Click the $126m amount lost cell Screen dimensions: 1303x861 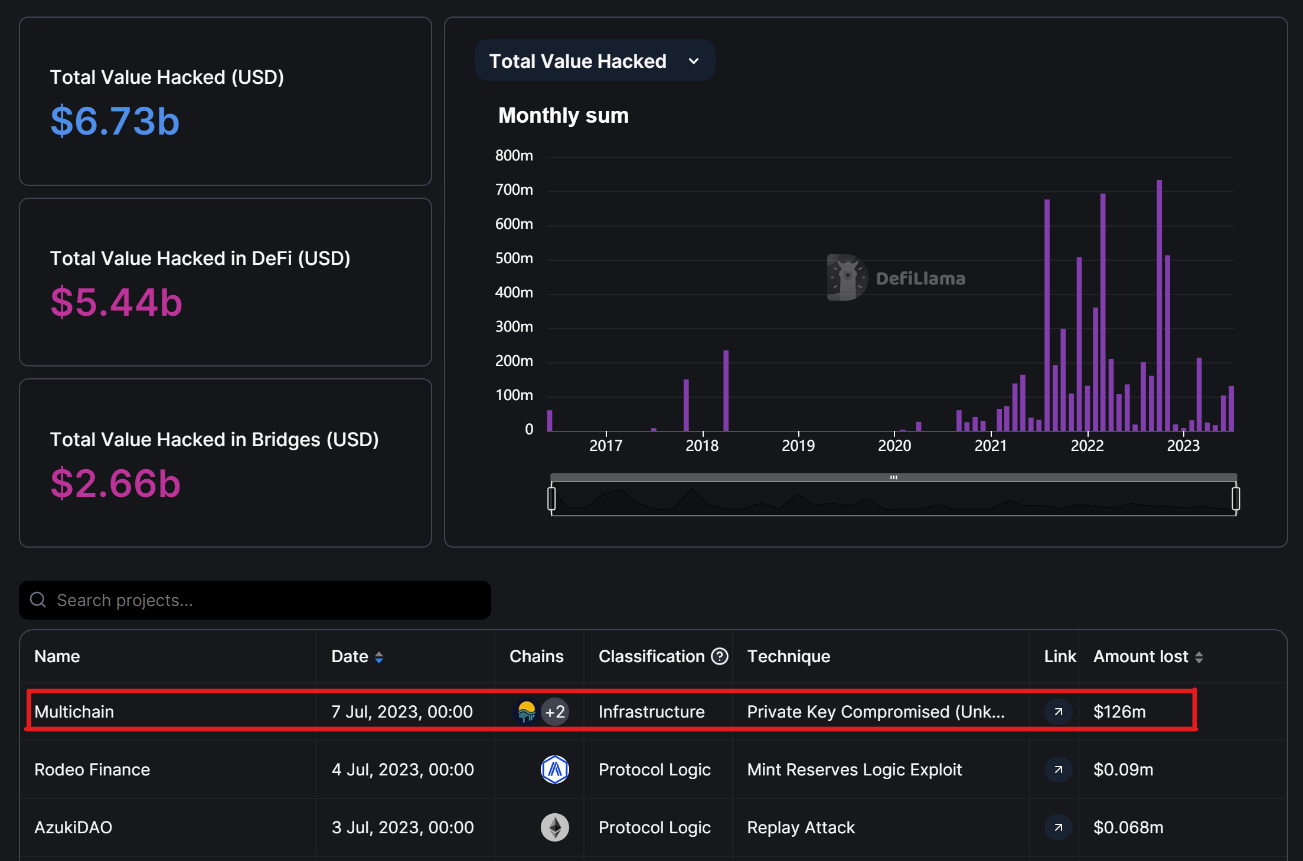1119,712
